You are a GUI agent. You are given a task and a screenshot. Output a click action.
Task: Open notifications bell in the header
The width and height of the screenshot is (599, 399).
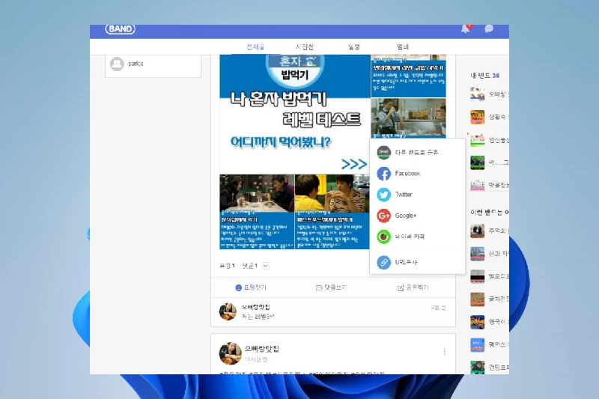(x=467, y=29)
